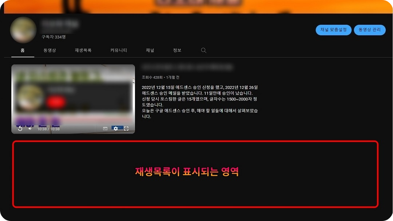Click the 구독자 334명 subscriber count
The width and height of the screenshot is (393, 221).
point(53,37)
